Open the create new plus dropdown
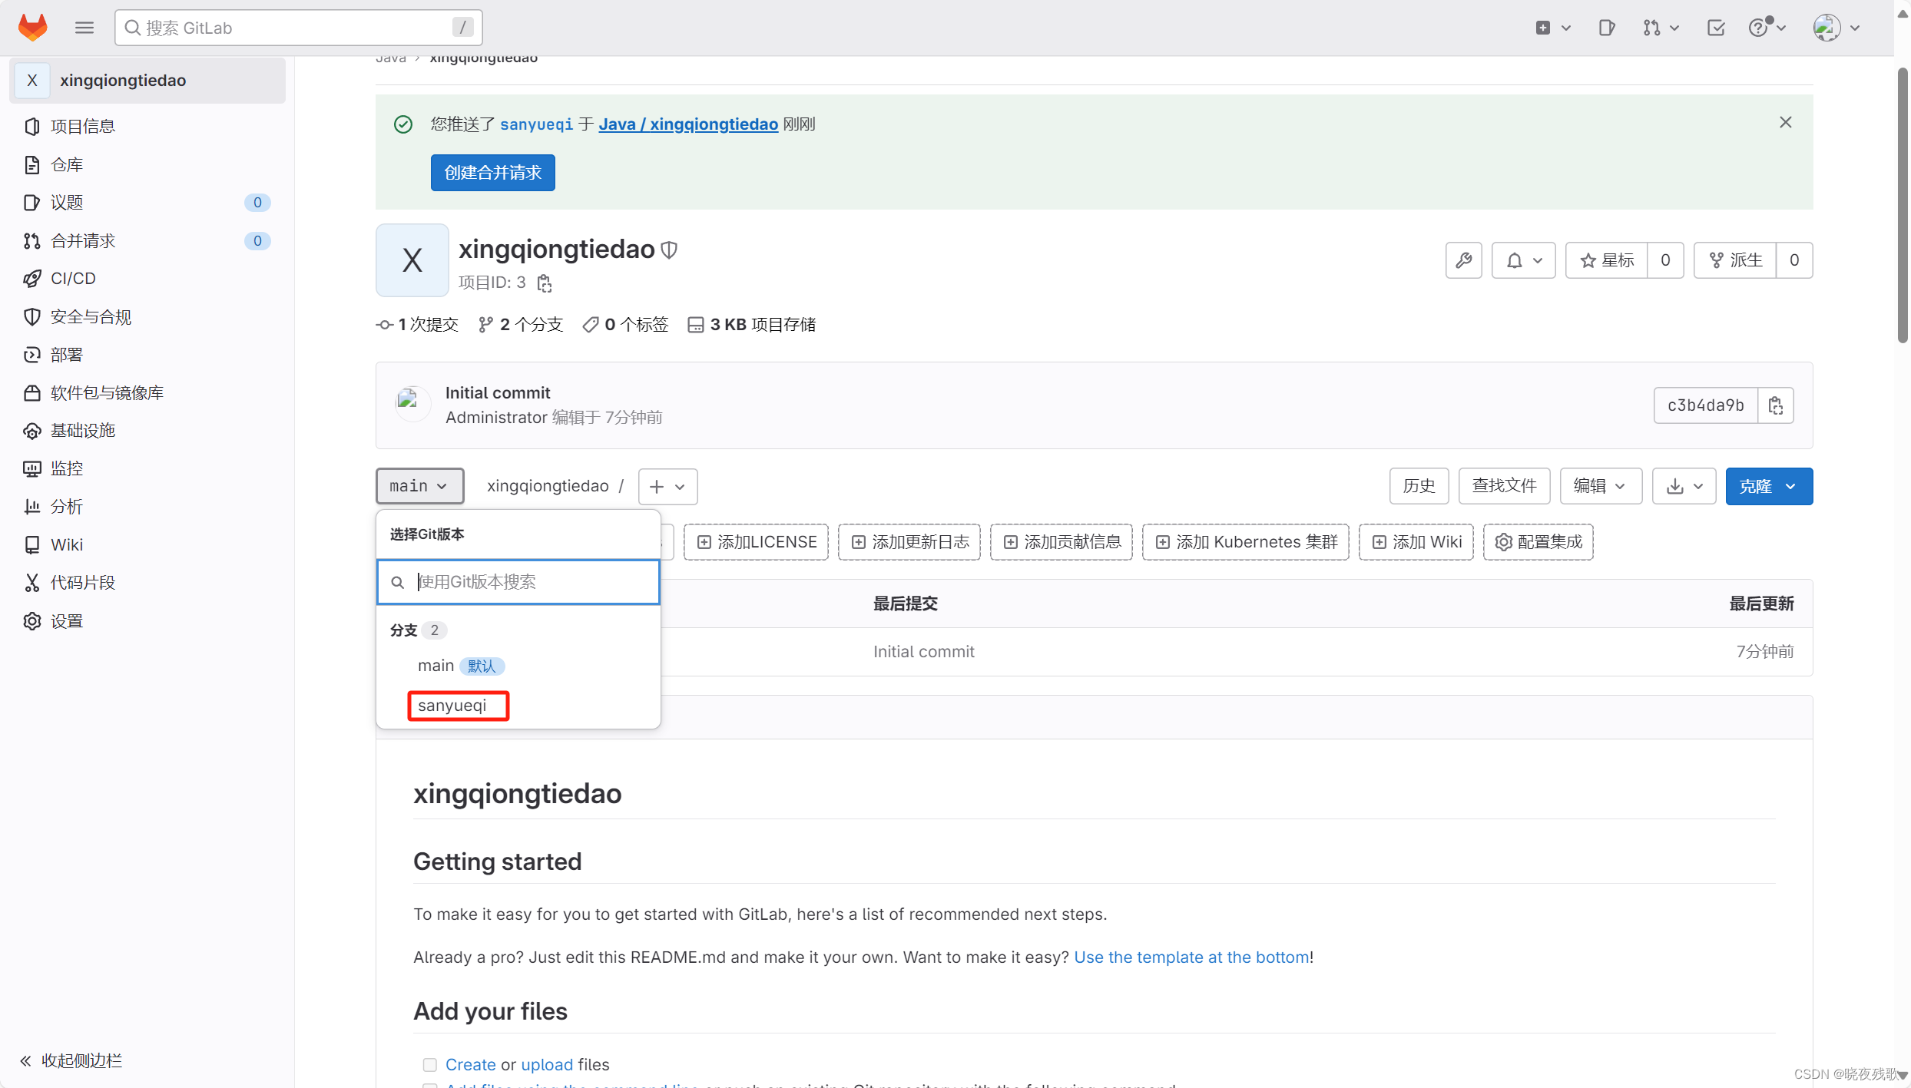This screenshot has height=1088, width=1911. (1552, 28)
